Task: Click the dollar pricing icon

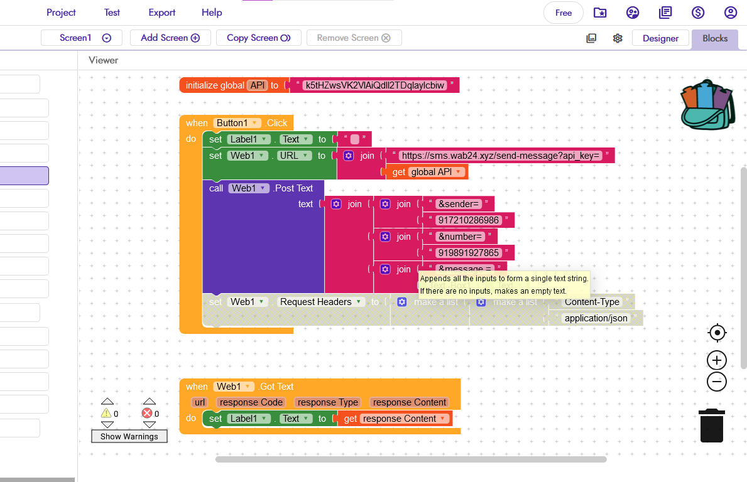Action: coord(697,13)
